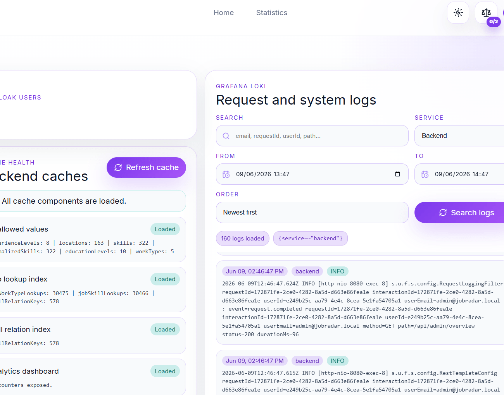Viewport: 504px width, 395px height.
Task: Open the Service dropdown showing Backend
Action: click(459, 136)
